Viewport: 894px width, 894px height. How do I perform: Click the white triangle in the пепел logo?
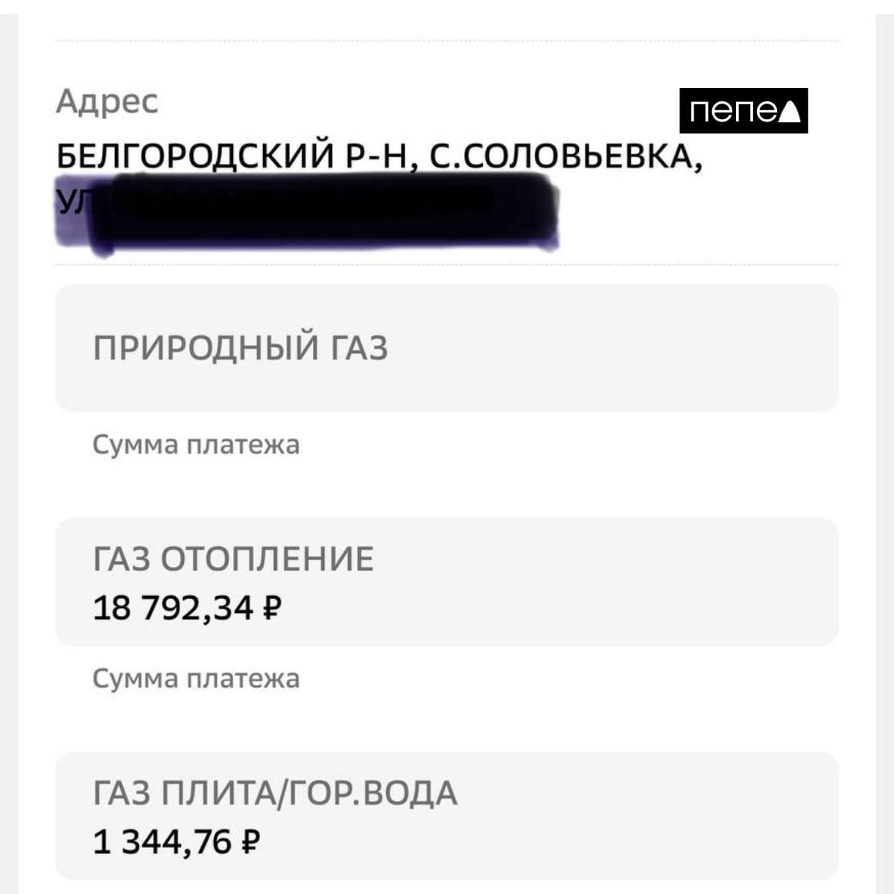click(x=790, y=112)
